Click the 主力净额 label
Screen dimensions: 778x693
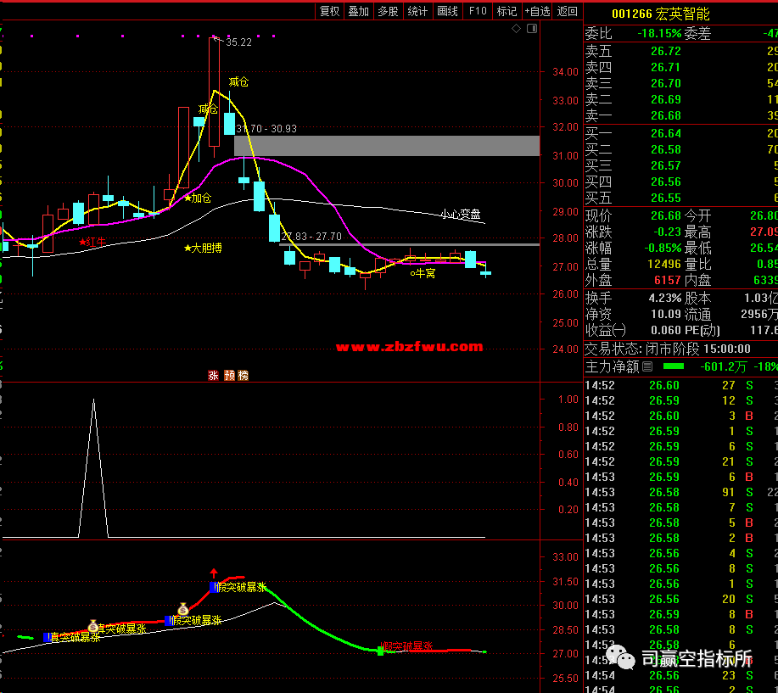pyautogui.click(x=613, y=366)
